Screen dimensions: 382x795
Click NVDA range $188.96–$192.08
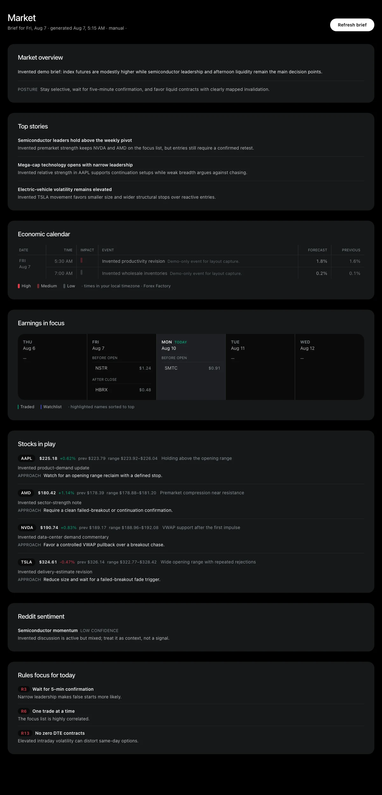click(x=134, y=528)
